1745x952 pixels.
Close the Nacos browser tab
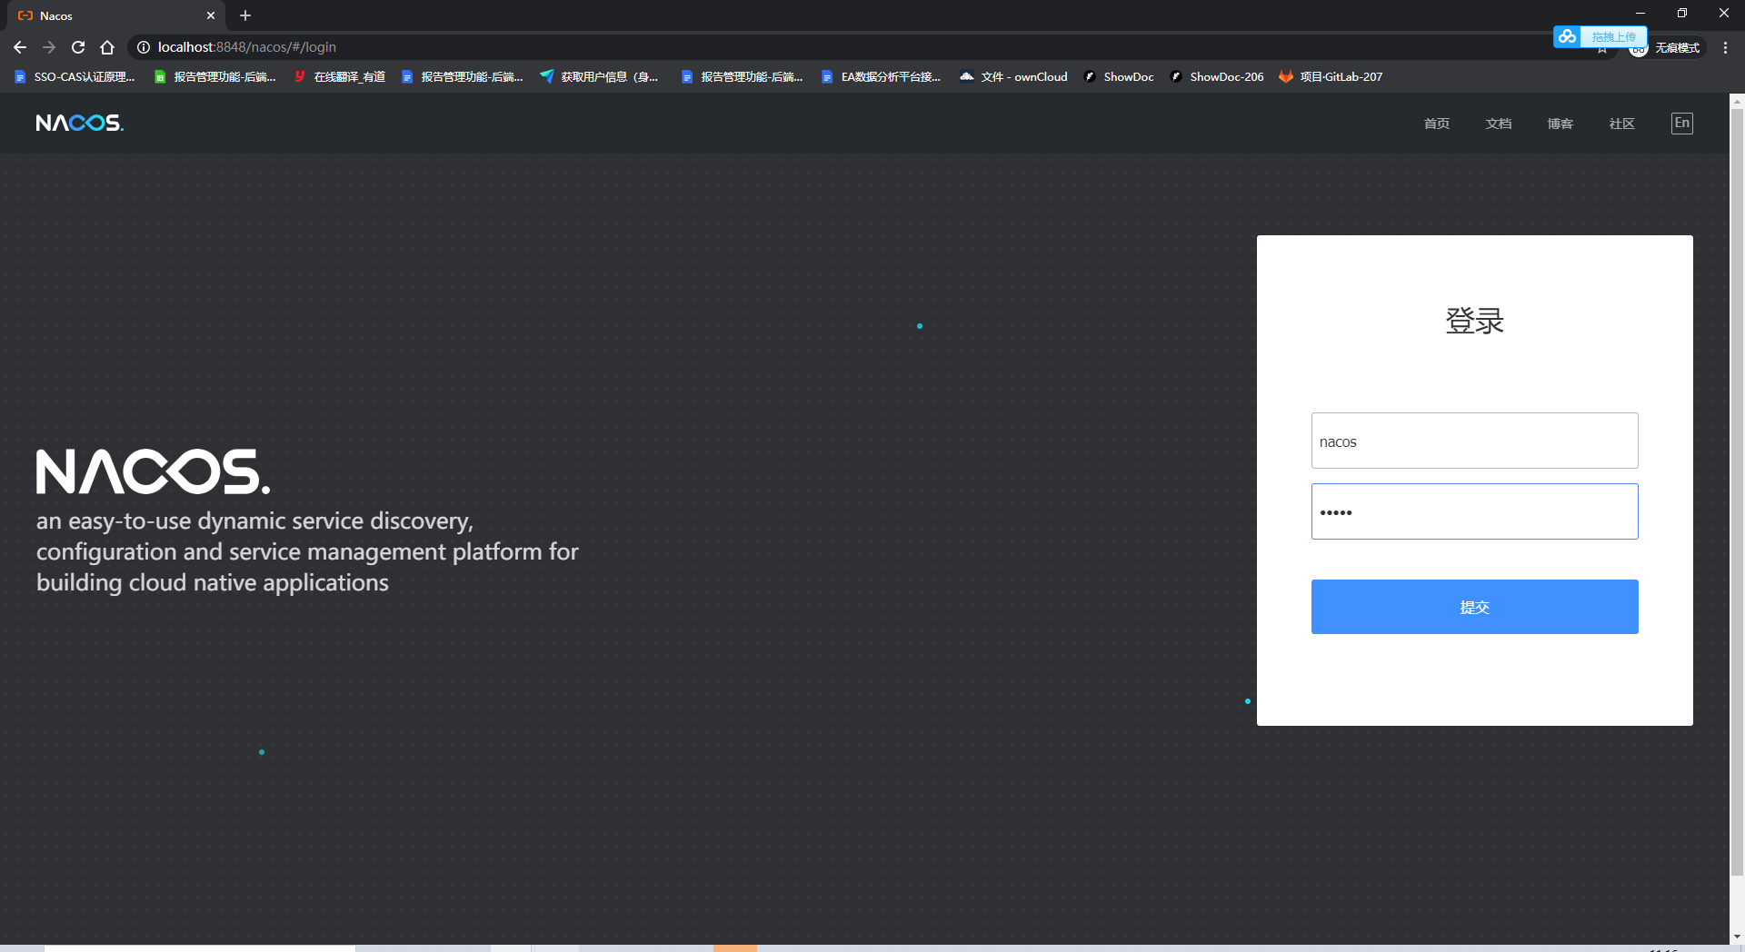tap(211, 15)
